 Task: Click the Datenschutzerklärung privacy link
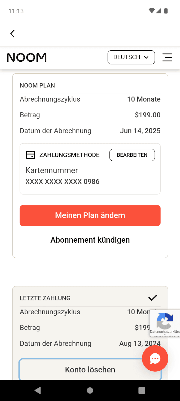[165, 332]
